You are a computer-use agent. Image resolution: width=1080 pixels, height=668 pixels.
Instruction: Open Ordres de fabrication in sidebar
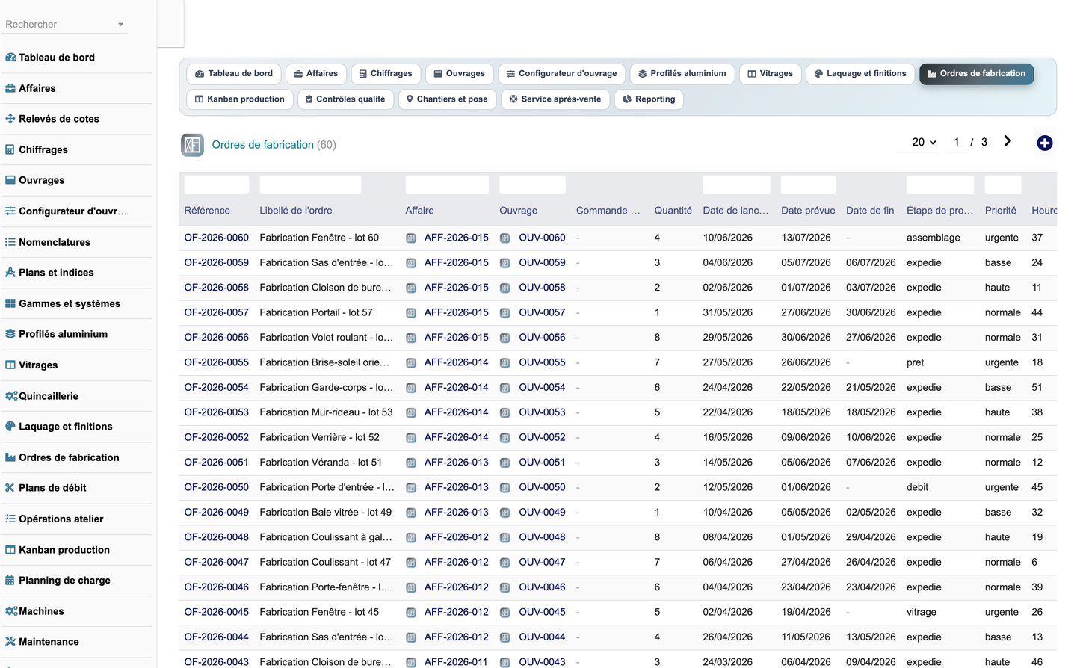tap(69, 457)
